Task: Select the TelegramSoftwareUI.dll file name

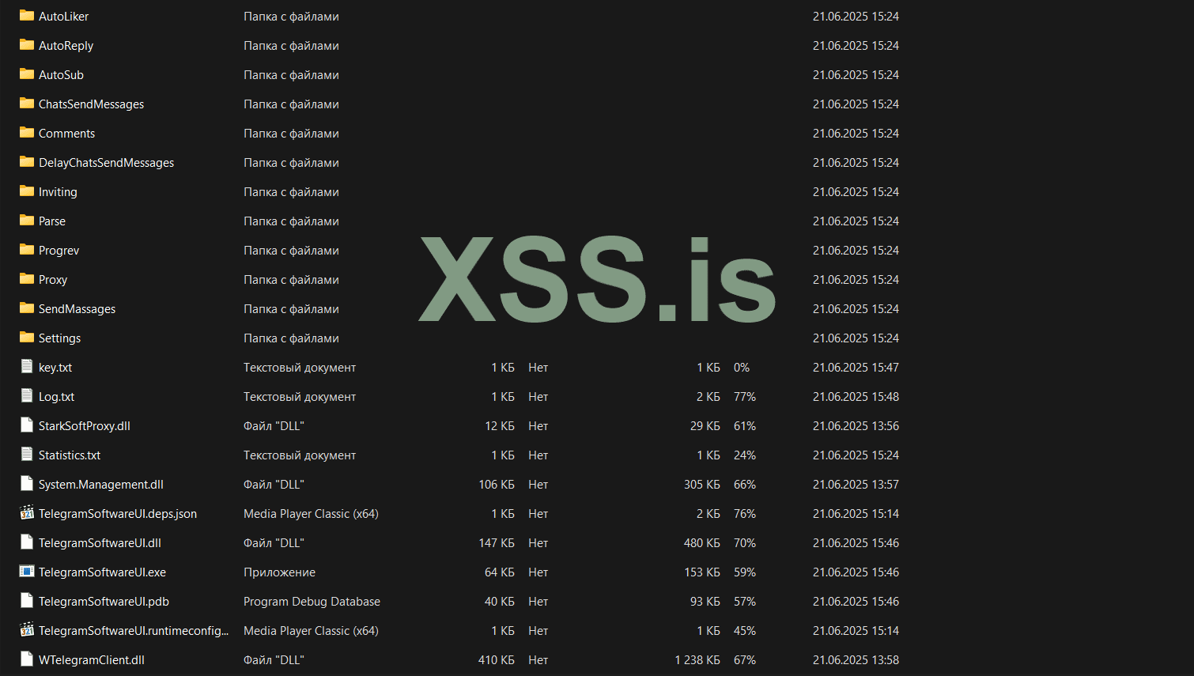Action: click(x=100, y=543)
